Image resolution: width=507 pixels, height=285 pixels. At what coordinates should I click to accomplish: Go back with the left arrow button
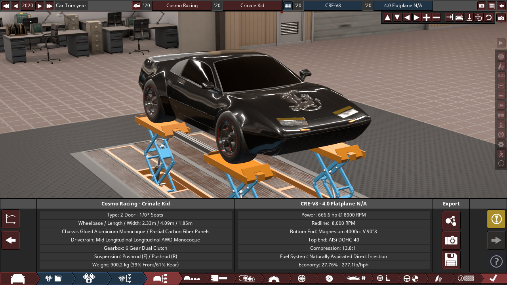point(11,240)
